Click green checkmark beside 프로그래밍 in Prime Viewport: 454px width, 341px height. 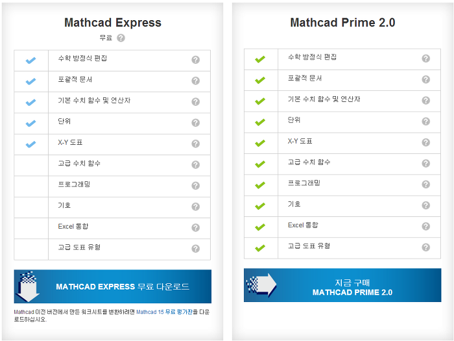tap(260, 185)
